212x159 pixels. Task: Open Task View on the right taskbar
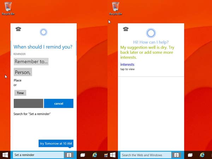point(190,155)
